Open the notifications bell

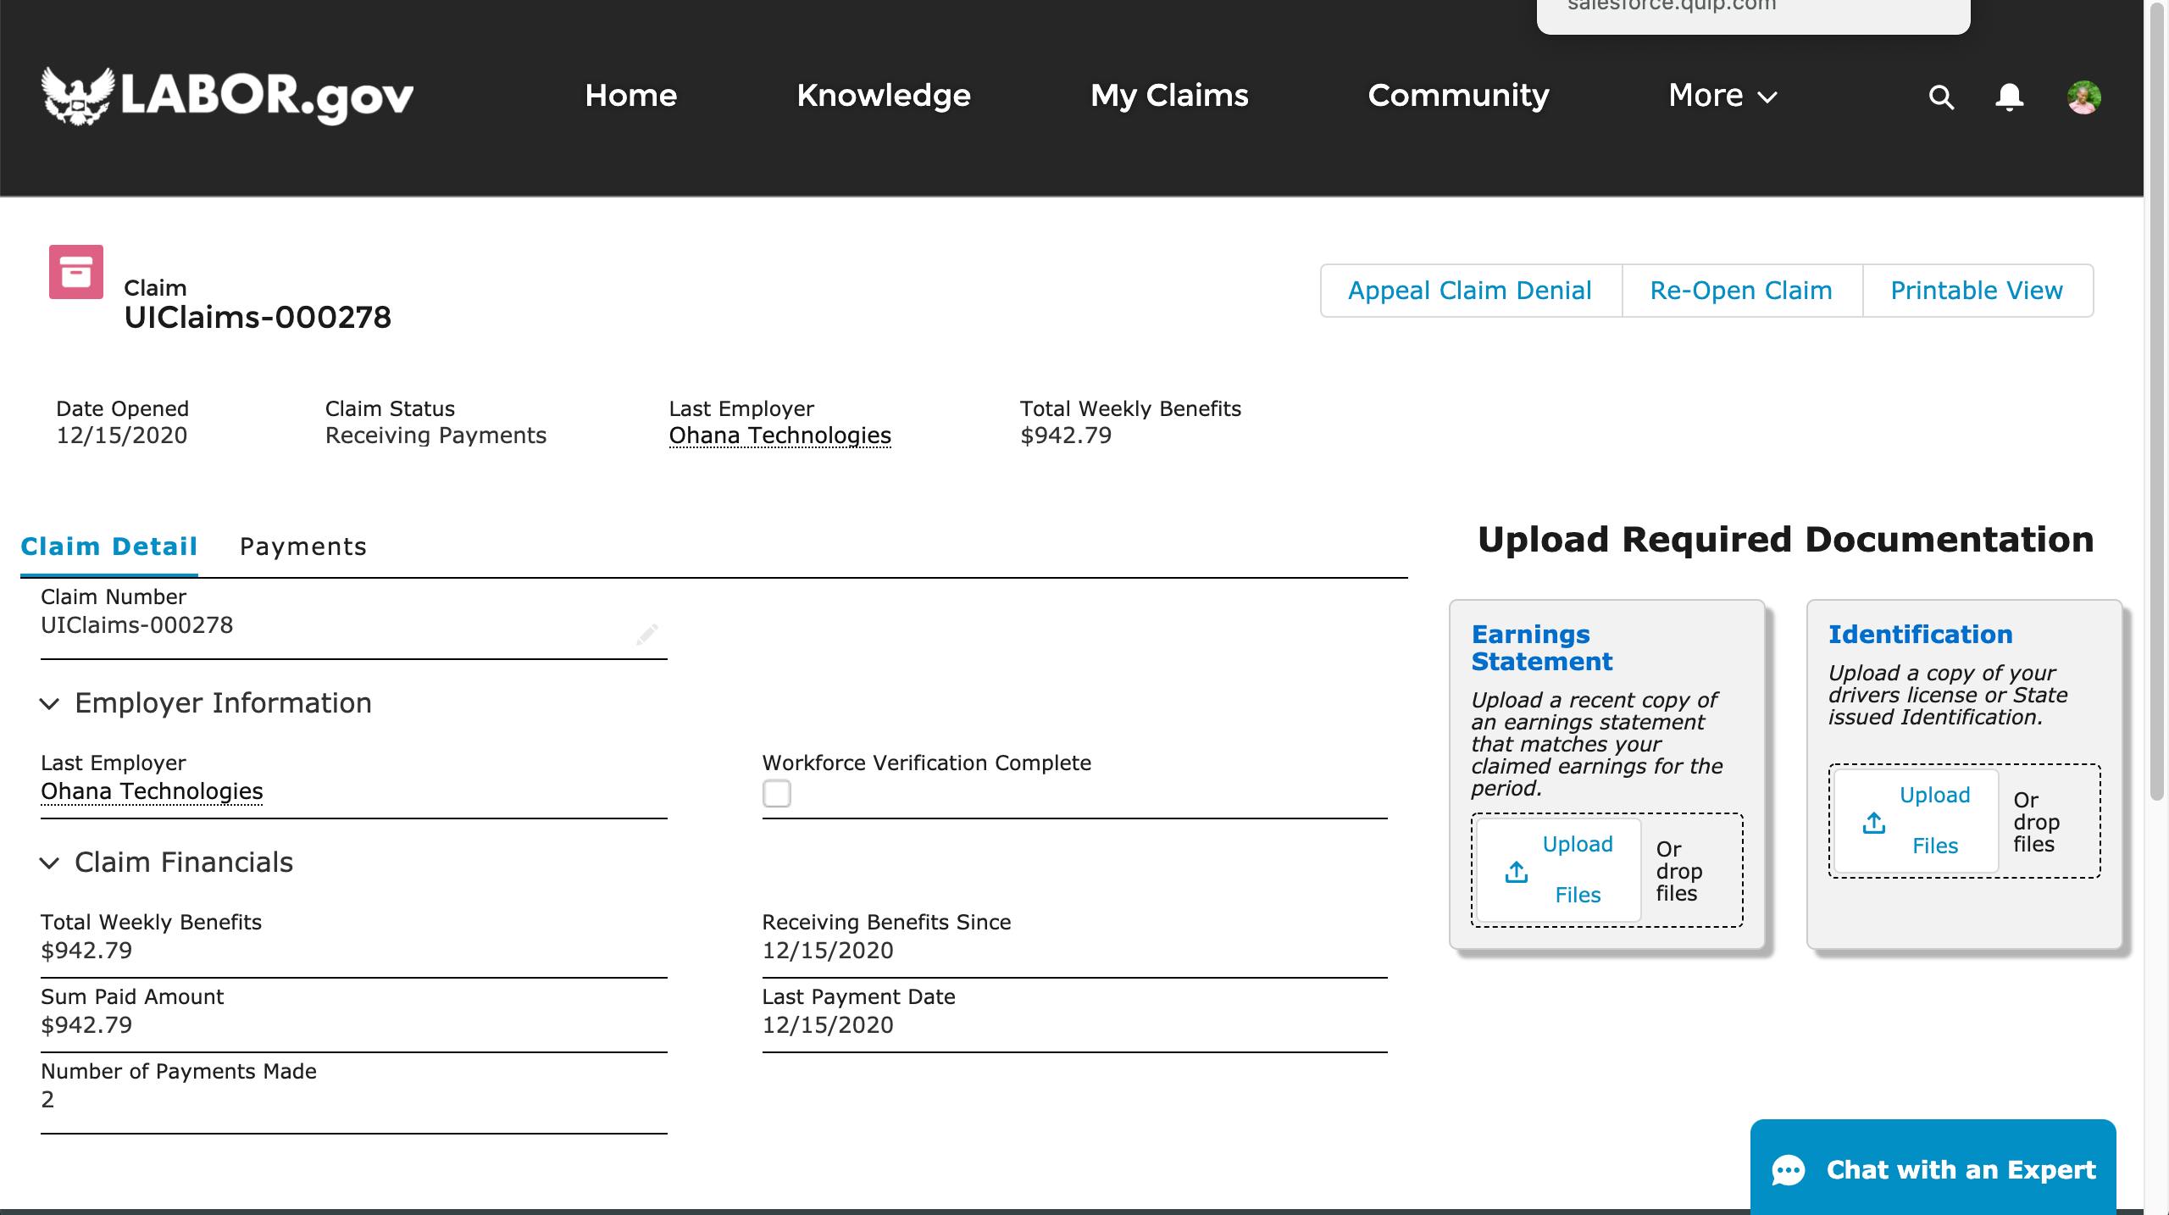coord(2009,97)
